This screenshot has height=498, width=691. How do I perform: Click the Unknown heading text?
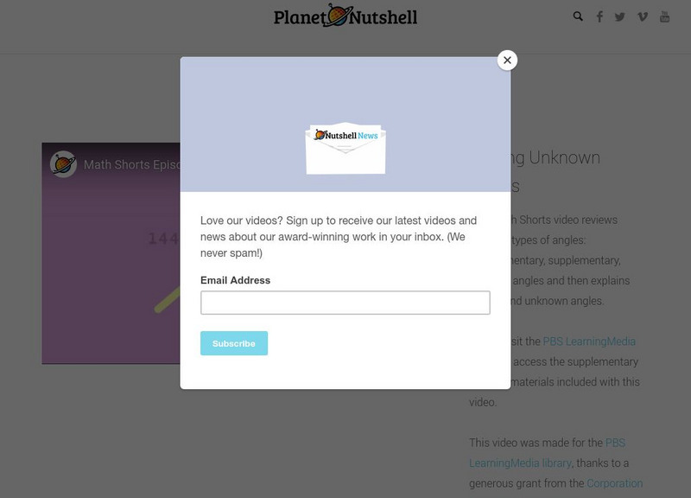click(564, 157)
